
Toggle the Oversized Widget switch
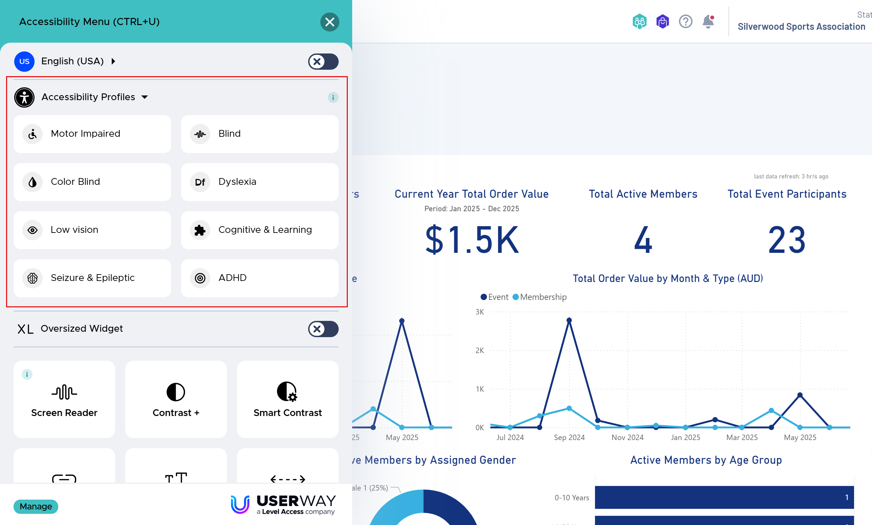(x=323, y=329)
